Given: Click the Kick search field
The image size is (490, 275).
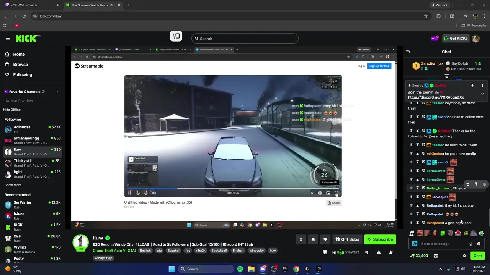Looking at the screenshot, I should click(x=245, y=39).
